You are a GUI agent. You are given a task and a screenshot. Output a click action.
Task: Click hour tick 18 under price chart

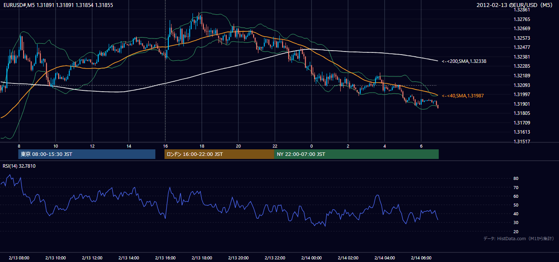[202, 146]
